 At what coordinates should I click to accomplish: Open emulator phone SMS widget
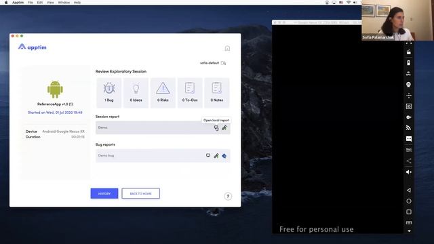(409, 139)
